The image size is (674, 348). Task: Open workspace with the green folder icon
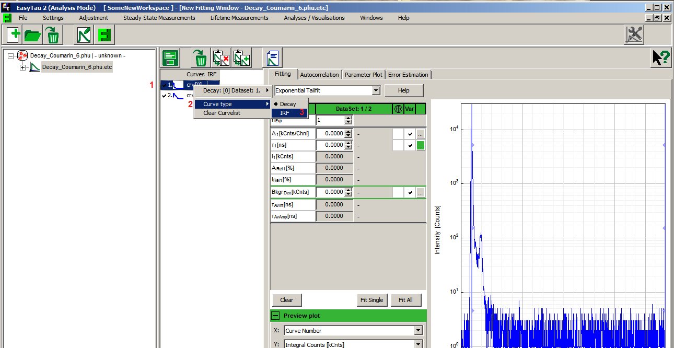point(33,36)
